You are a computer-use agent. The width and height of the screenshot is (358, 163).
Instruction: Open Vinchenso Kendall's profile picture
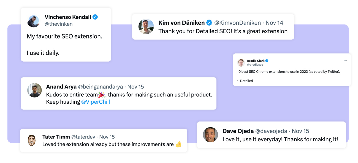pyautogui.click(x=33, y=21)
